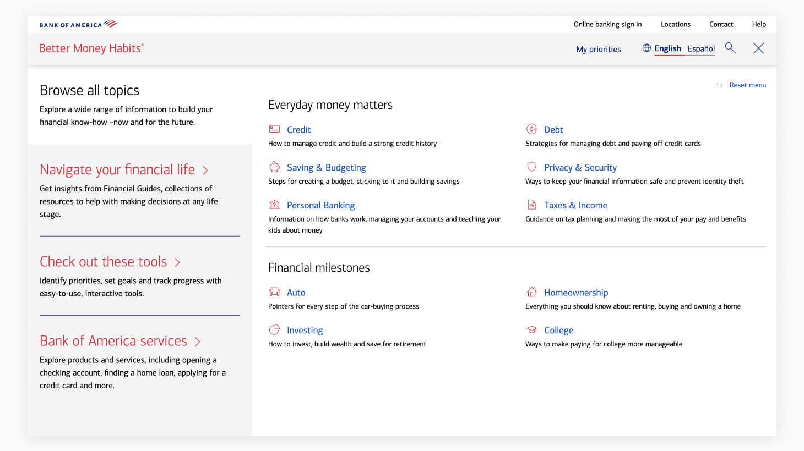Viewport: 804px width, 451px height.
Task: Select the English language option
Action: point(667,49)
